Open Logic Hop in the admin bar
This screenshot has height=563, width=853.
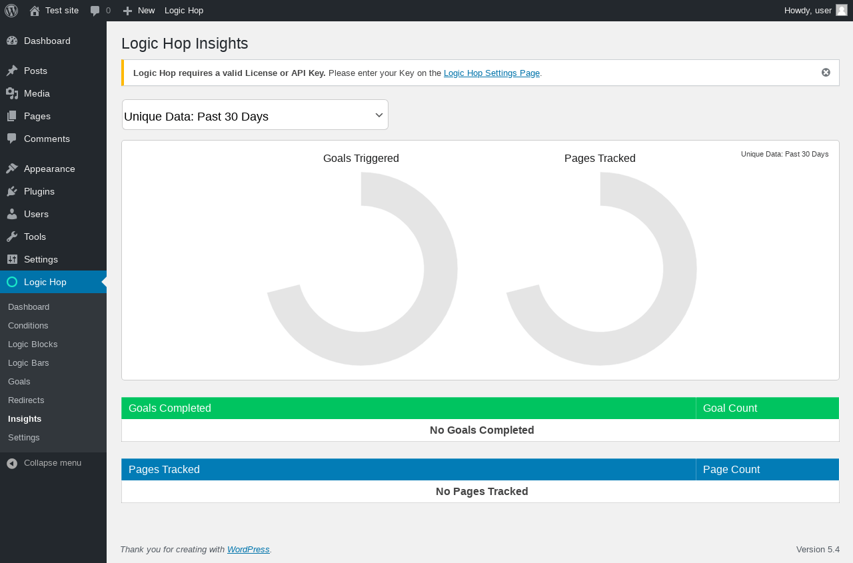click(x=184, y=11)
